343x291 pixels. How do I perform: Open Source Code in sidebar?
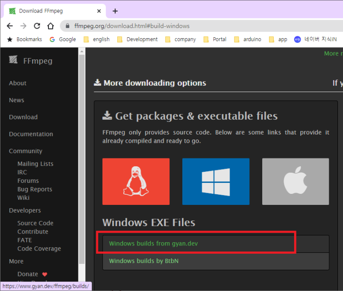click(36, 223)
